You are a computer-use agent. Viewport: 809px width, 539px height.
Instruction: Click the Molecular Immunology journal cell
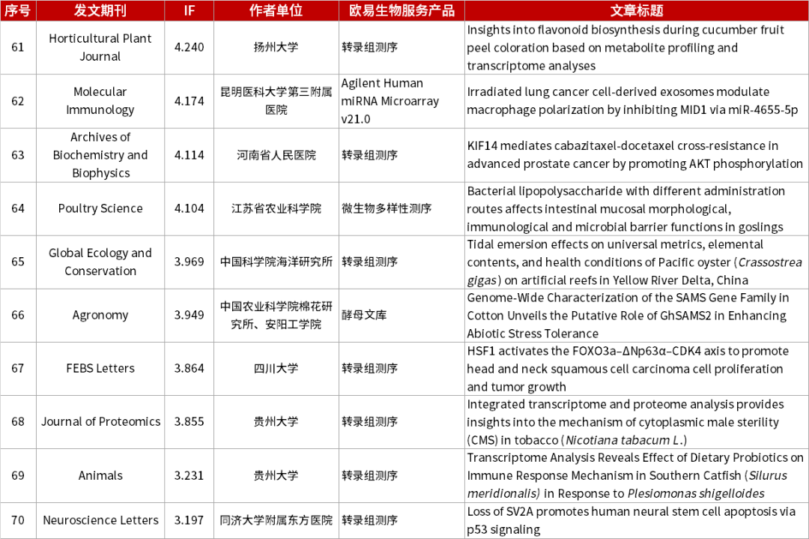click(x=100, y=101)
